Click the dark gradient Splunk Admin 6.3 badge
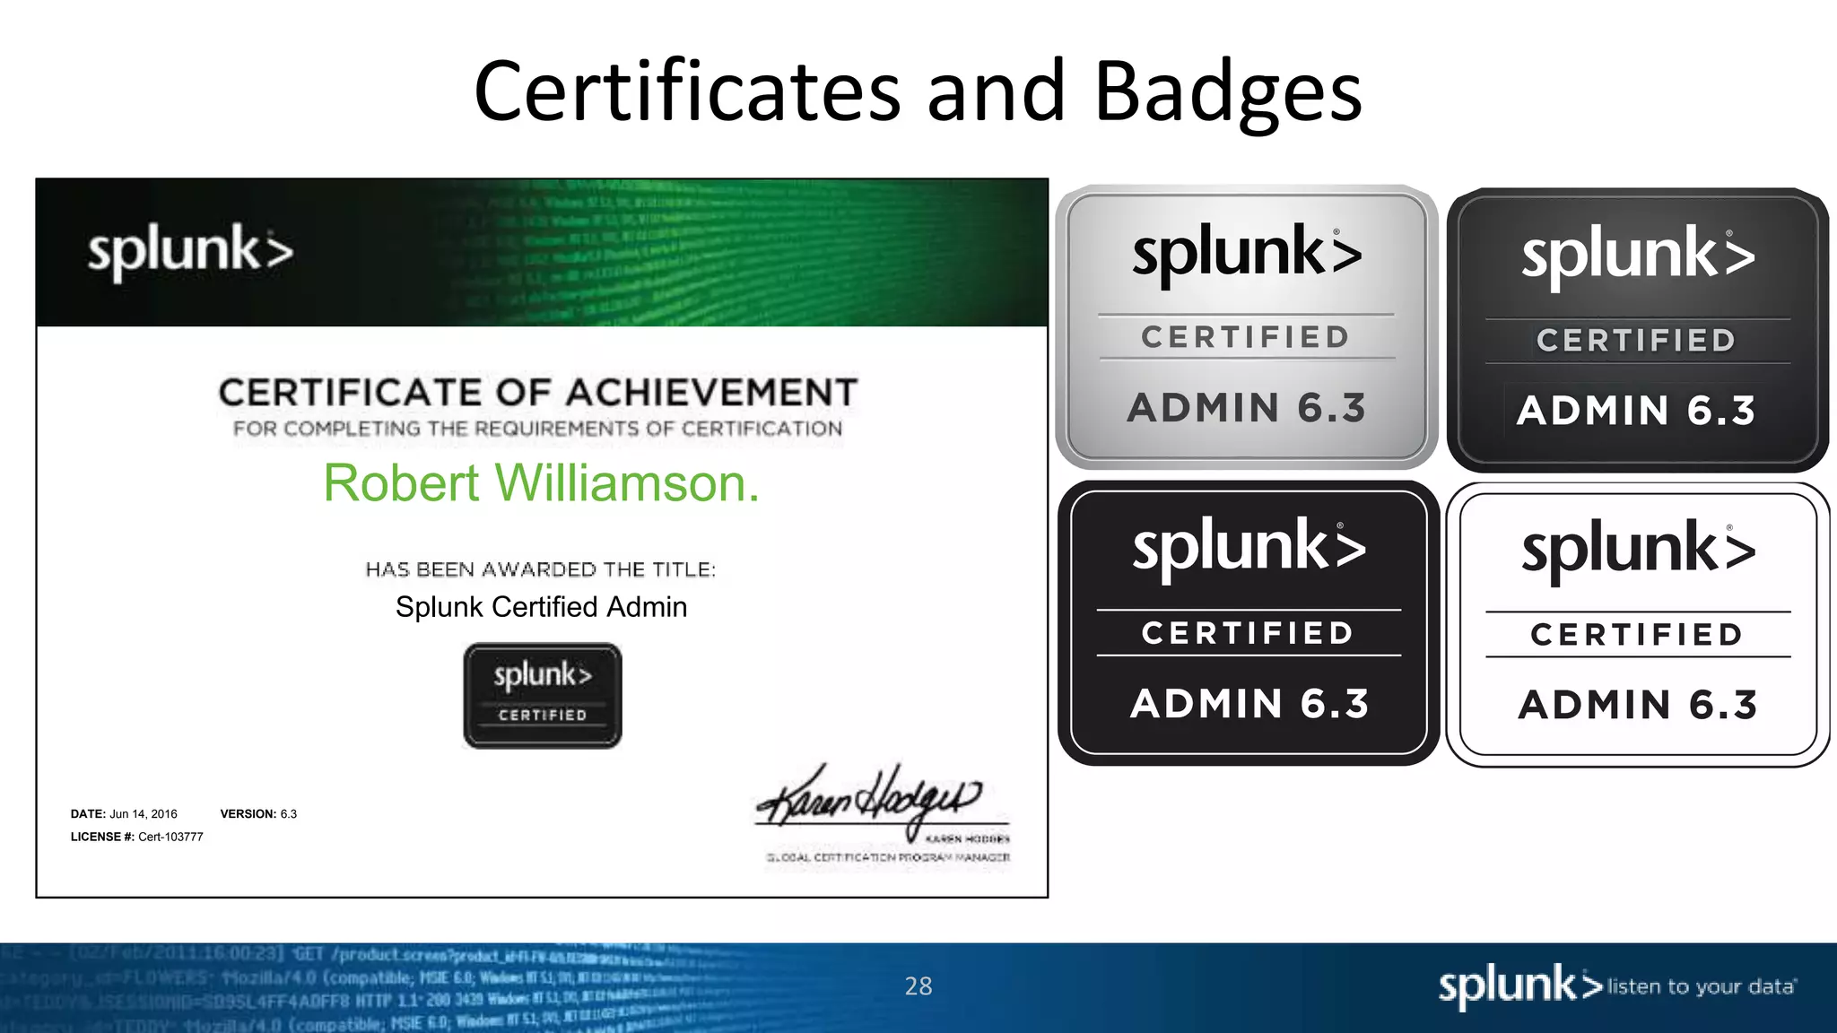Viewport: 1837px width, 1033px height. pyautogui.click(x=1638, y=330)
